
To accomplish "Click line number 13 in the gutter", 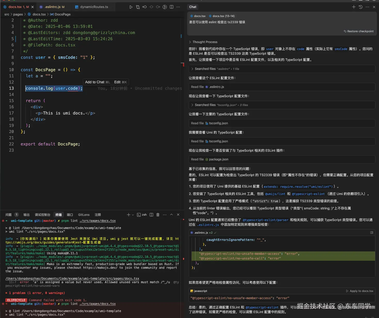I will pyautogui.click(x=11, y=88).
